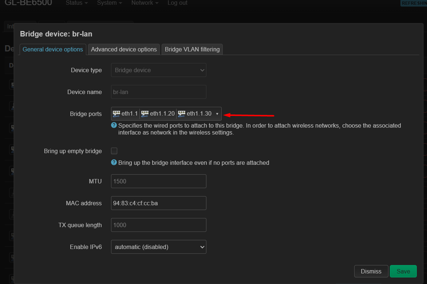Click the Dismiss button
The height and width of the screenshot is (284, 427).
click(x=371, y=271)
